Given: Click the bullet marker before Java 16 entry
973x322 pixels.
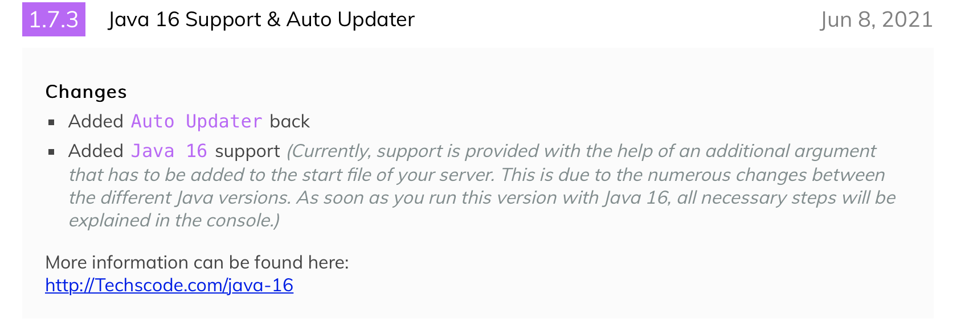Looking at the screenshot, I should (x=52, y=151).
